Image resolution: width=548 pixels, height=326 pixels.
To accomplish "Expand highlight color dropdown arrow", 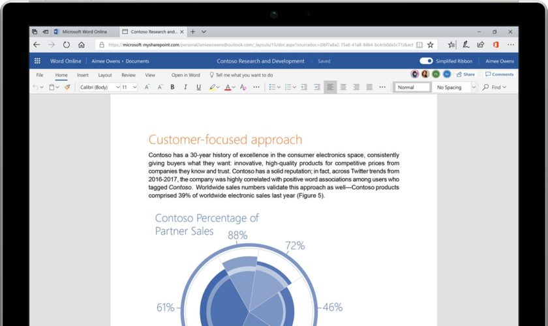I will pos(218,87).
